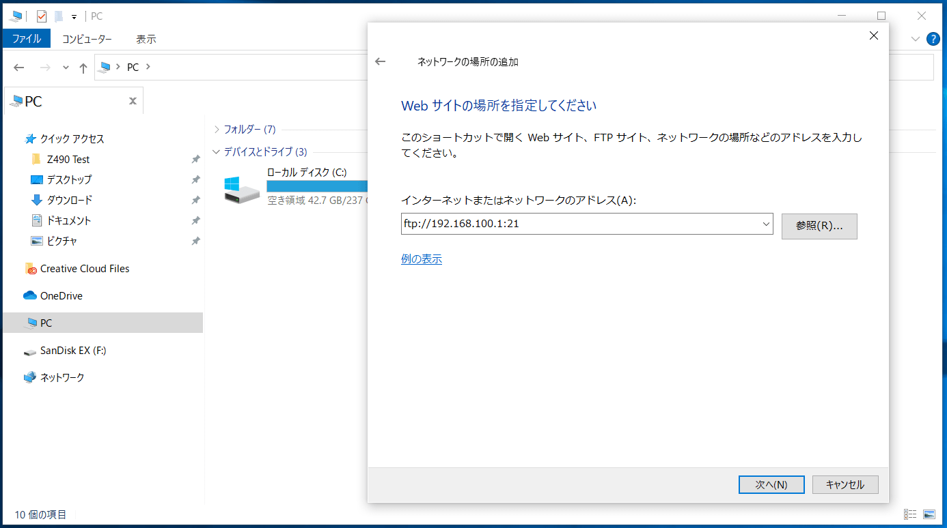Open the コンピューター ribbon tab

point(87,39)
